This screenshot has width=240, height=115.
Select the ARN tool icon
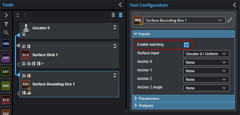(6, 44)
